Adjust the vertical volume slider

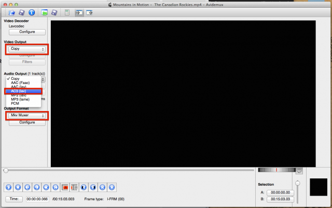click(297, 192)
